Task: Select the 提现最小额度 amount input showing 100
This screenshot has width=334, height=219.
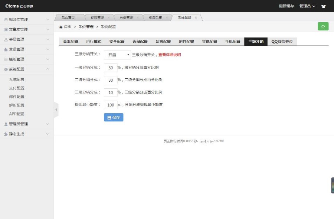Action: click(111, 105)
